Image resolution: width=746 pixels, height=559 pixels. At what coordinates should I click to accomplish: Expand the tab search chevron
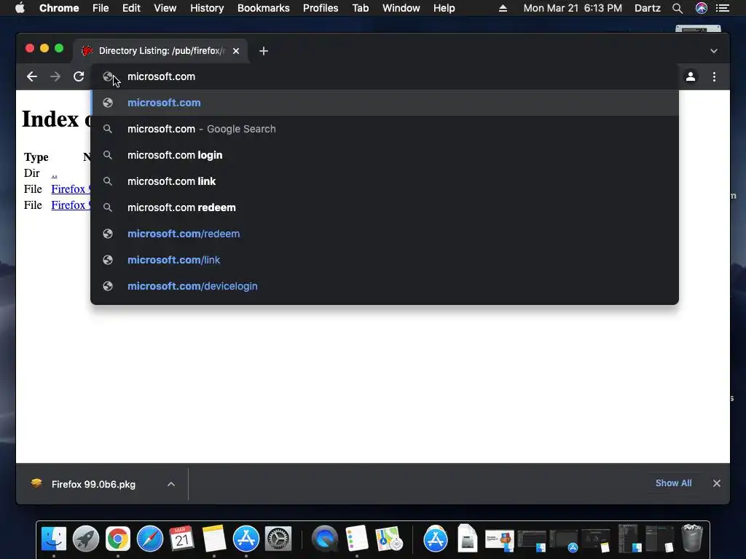714,51
